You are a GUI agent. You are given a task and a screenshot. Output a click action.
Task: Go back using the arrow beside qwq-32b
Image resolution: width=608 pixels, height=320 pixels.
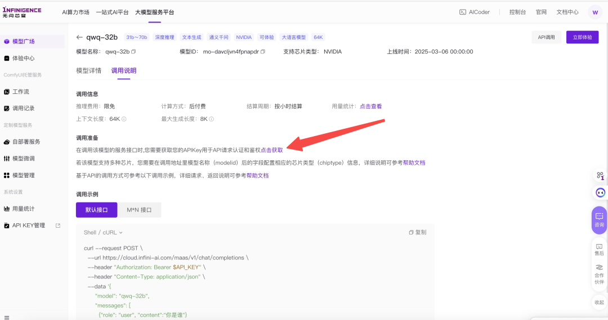79,37
